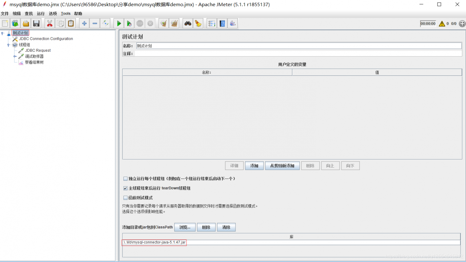466x262 pixels.
Task: Open the 帮助 menu
Action: point(78,13)
